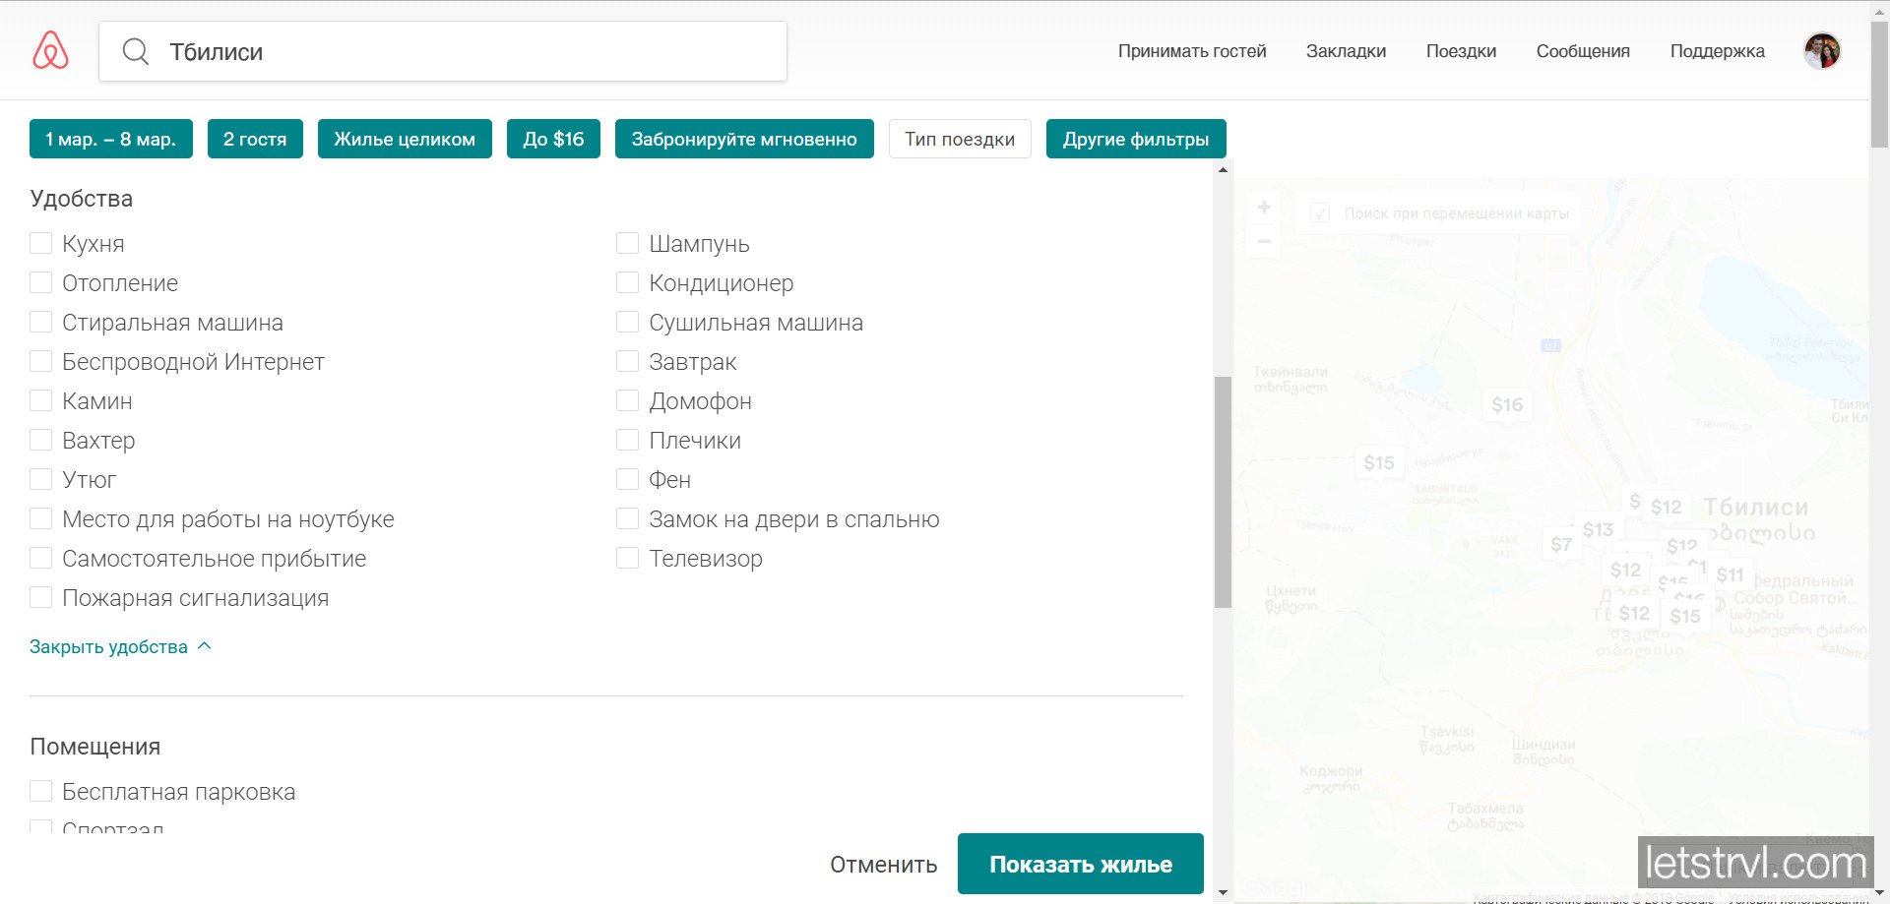1890x904 pixels.
Task: Enable the Телевизор filter
Action: 627,557
